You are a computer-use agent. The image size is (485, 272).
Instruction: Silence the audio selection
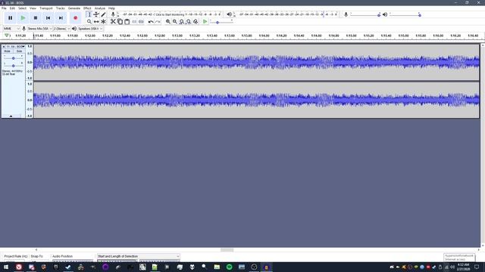coord(141,22)
